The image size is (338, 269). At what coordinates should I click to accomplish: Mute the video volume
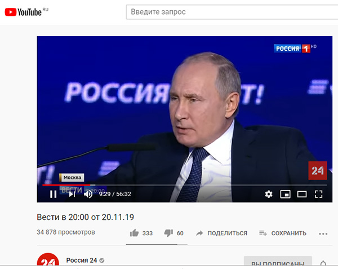pos(88,194)
